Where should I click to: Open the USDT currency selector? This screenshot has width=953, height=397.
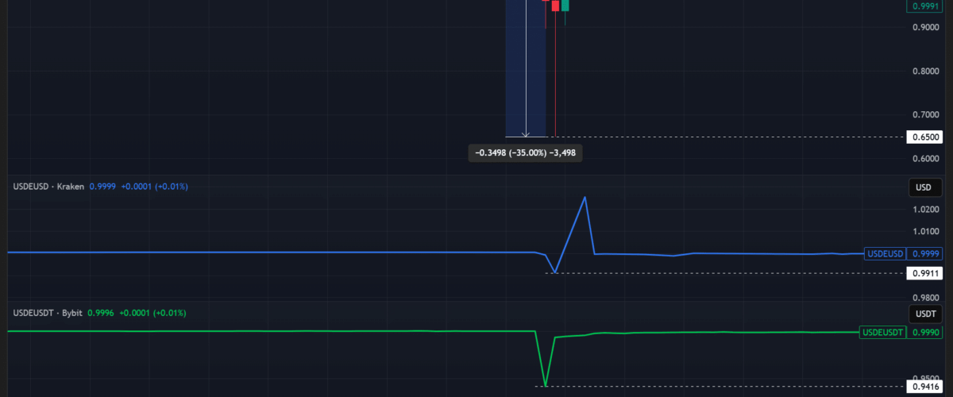coord(924,314)
